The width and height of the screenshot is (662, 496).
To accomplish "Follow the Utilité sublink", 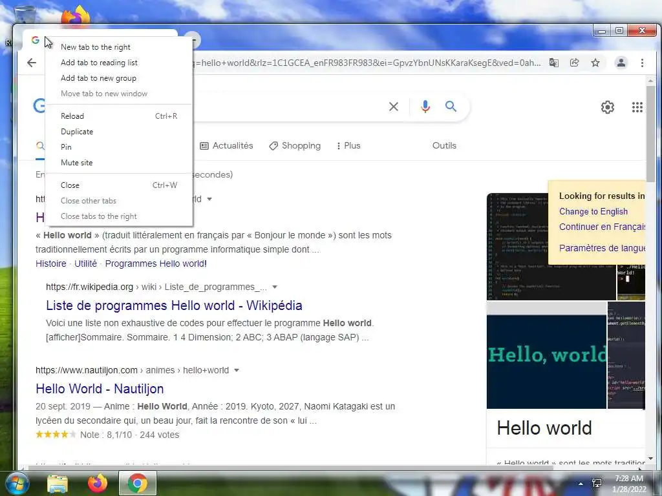I will click(x=86, y=263).
